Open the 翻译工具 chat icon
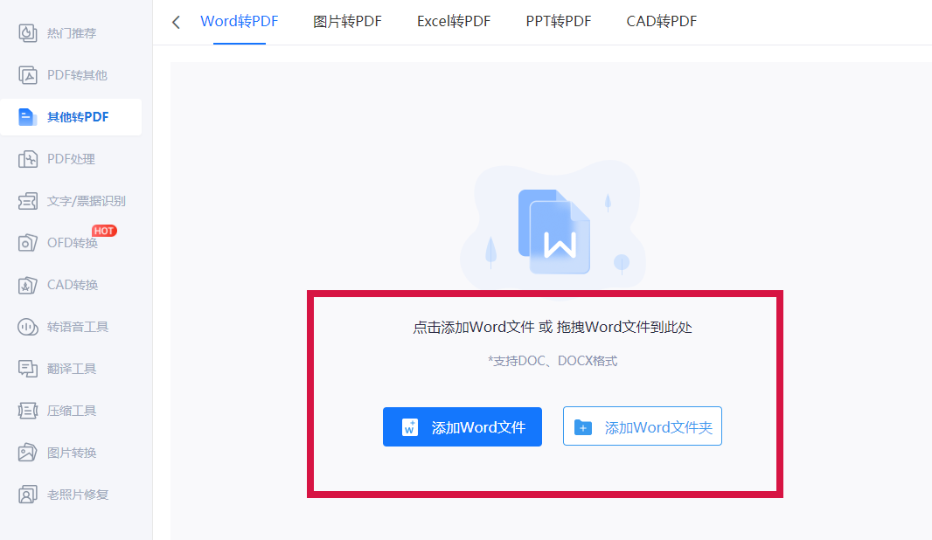 pos(27,369)
